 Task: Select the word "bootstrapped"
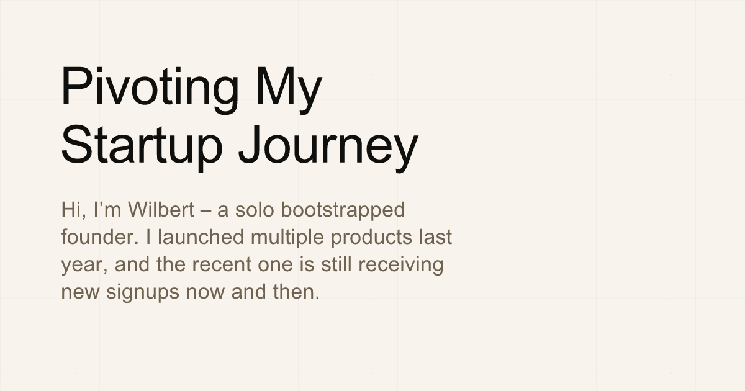point(343,210)
